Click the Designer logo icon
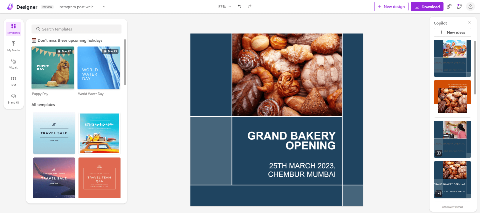The height and width of the screenshot is (213, 480). coord(10,7)
